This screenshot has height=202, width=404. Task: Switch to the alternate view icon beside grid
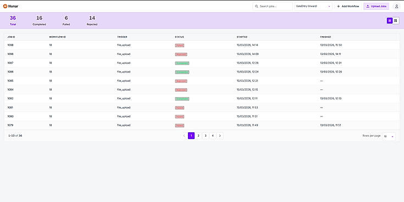396,21
